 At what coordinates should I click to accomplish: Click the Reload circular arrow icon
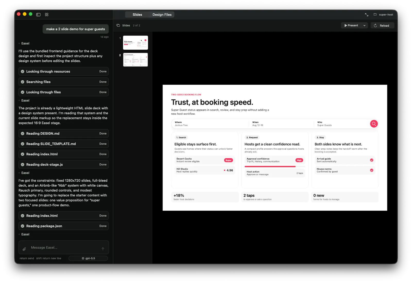375,25
